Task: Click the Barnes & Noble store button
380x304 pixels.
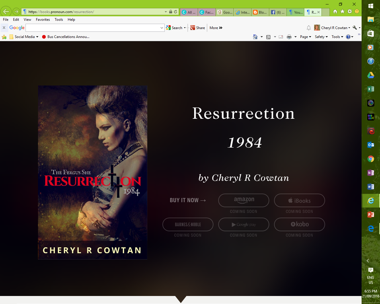Action: pyautogui.click(x=188, y=224)
